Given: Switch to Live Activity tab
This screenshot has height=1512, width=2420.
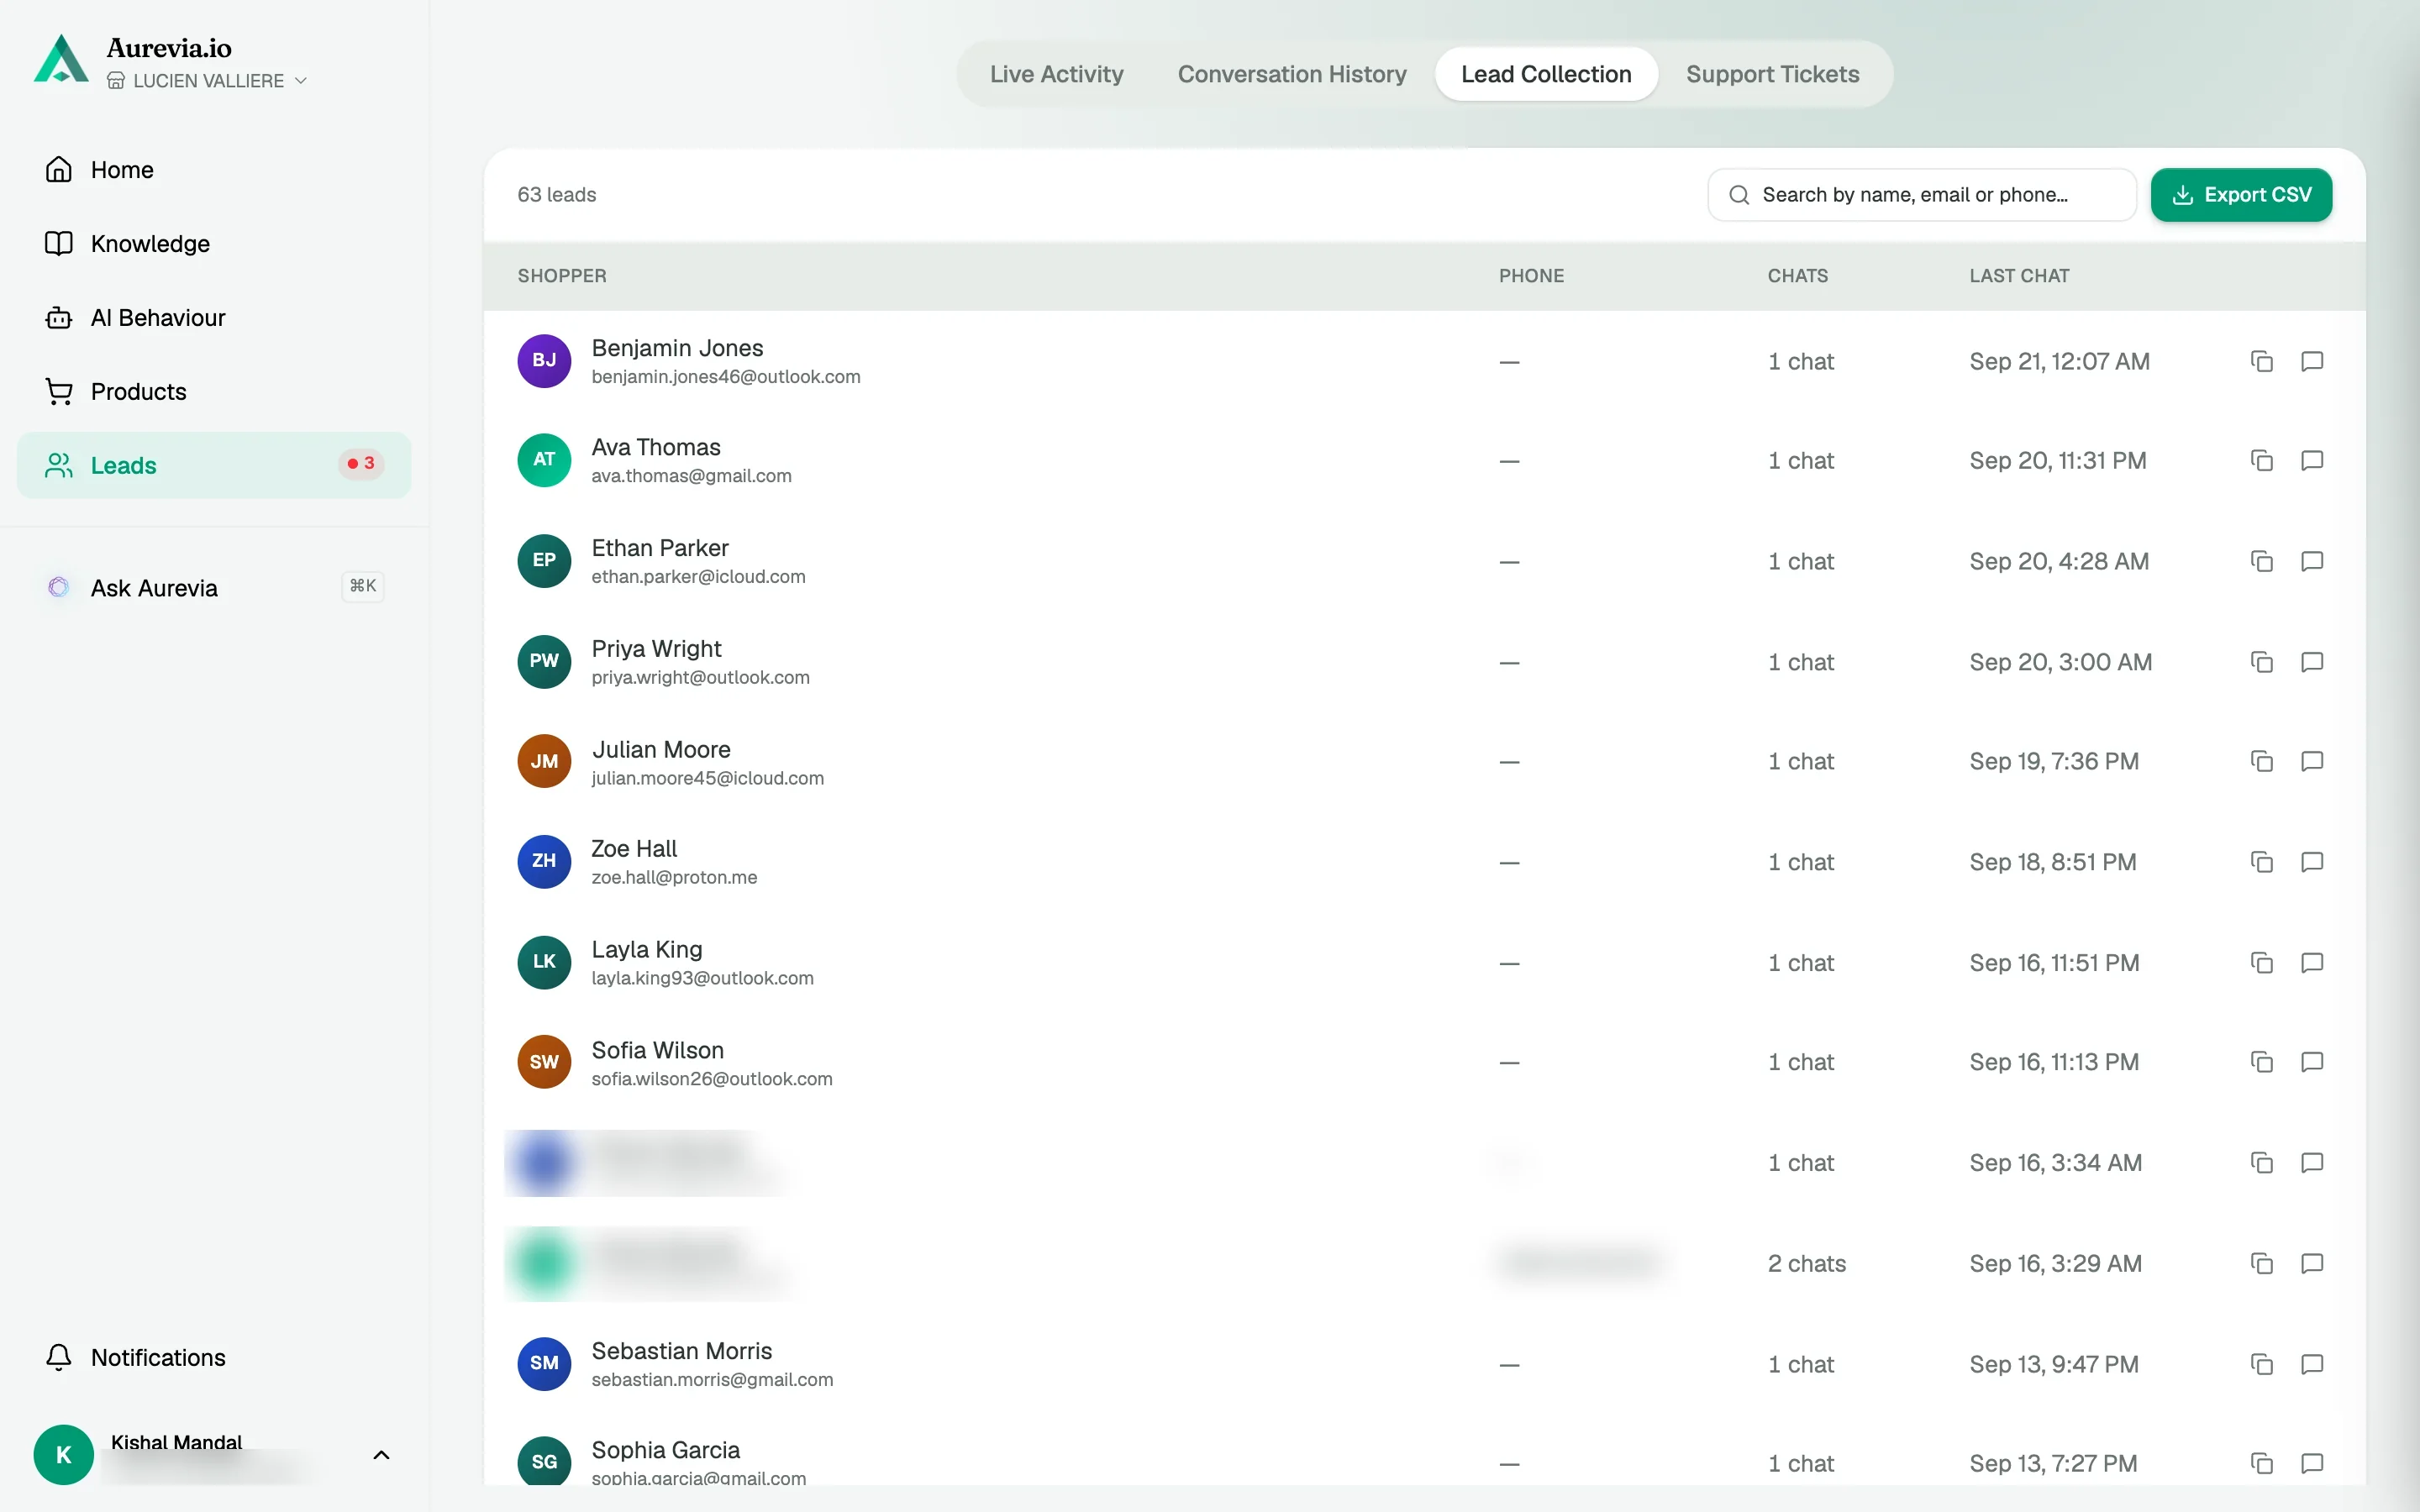Looking at the screenshot, I should click(x=1056, y=74).
